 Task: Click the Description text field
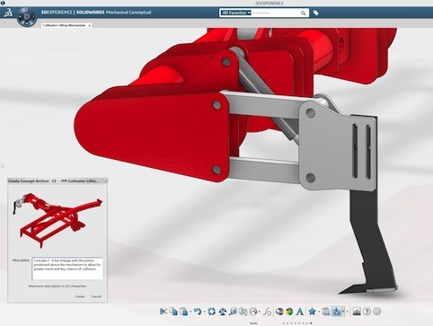[x=67, y=269]
